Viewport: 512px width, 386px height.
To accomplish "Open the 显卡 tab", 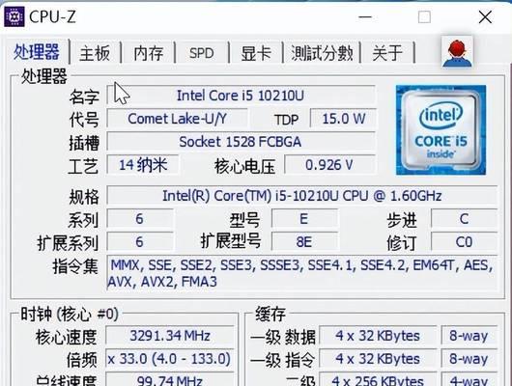I will point(256,53).
